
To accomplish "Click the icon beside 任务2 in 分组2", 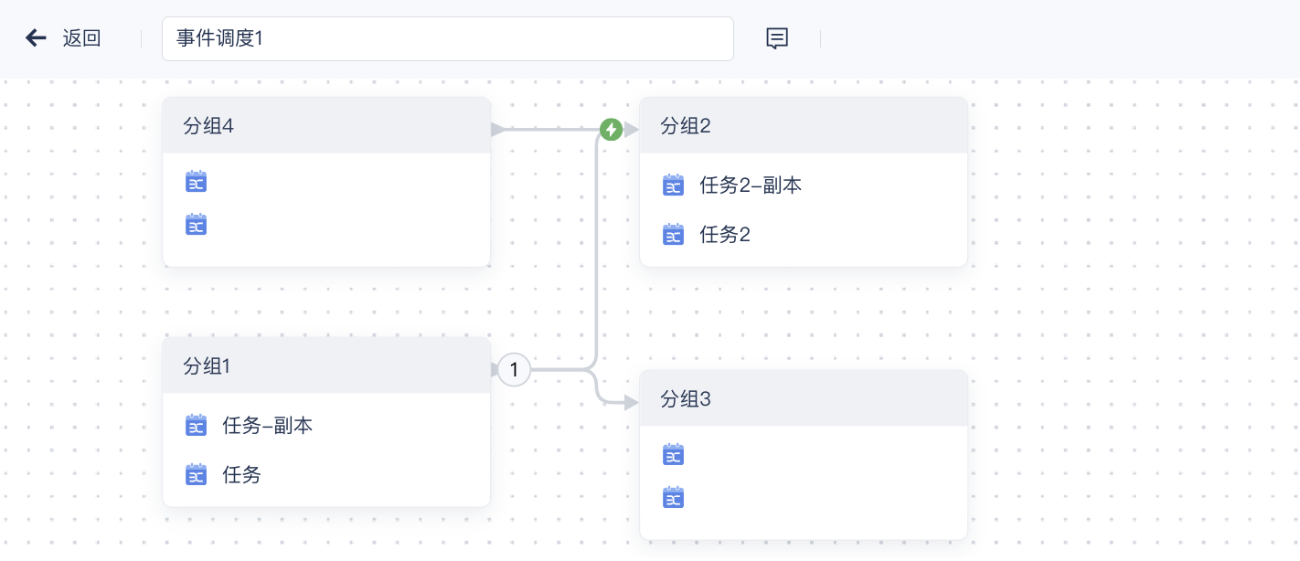I will pos(674,235).
